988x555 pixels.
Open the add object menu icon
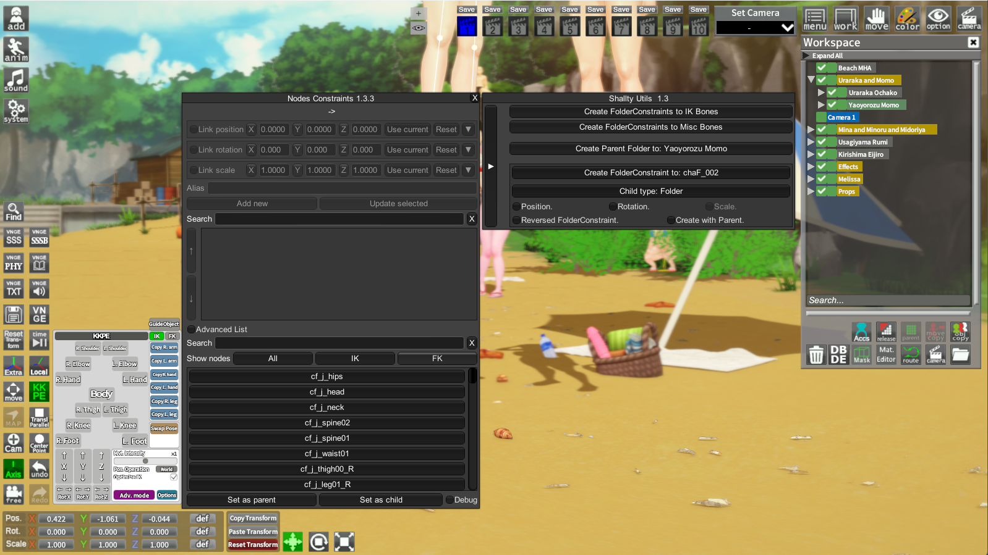point(16,19)
